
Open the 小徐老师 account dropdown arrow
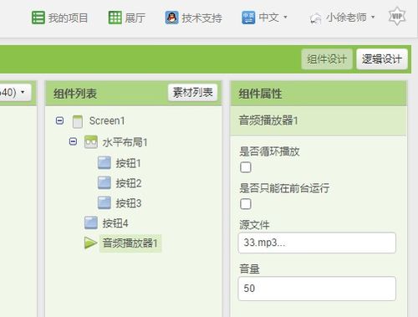[x=373, y=18]
